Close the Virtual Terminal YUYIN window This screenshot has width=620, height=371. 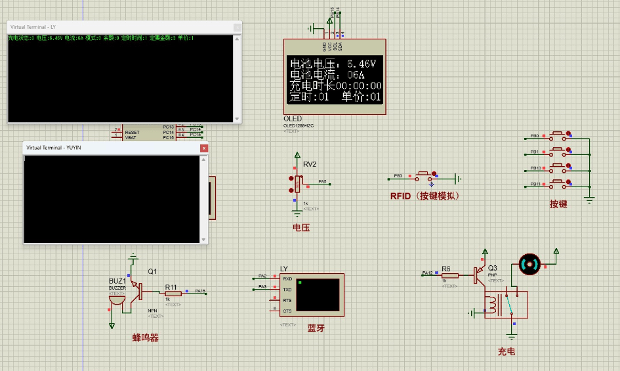pyautogui.click(x=204, y=148)
